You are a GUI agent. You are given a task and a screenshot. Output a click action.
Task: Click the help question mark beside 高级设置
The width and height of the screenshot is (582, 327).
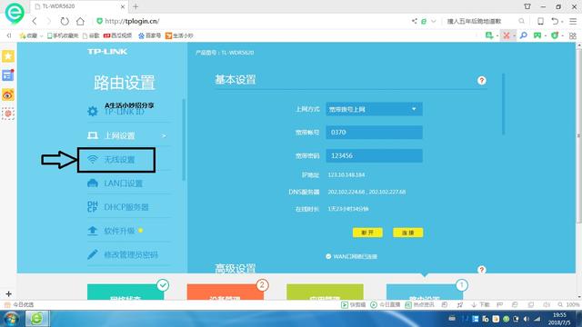[x=481, y=270]
